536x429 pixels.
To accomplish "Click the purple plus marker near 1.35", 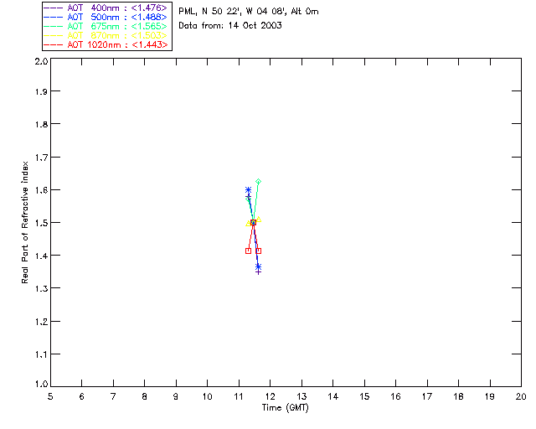I will pyautogui.click(x=259, y=271).
